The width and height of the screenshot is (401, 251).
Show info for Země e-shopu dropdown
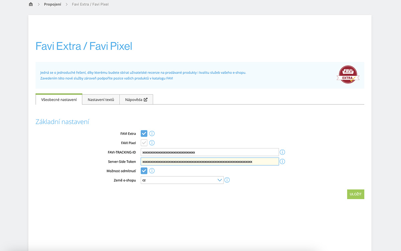(227, 180)
